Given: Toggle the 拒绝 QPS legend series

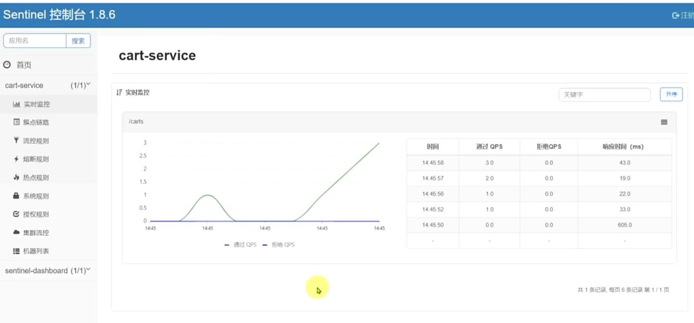Looking at the screenshot, I should click(278, 244).
